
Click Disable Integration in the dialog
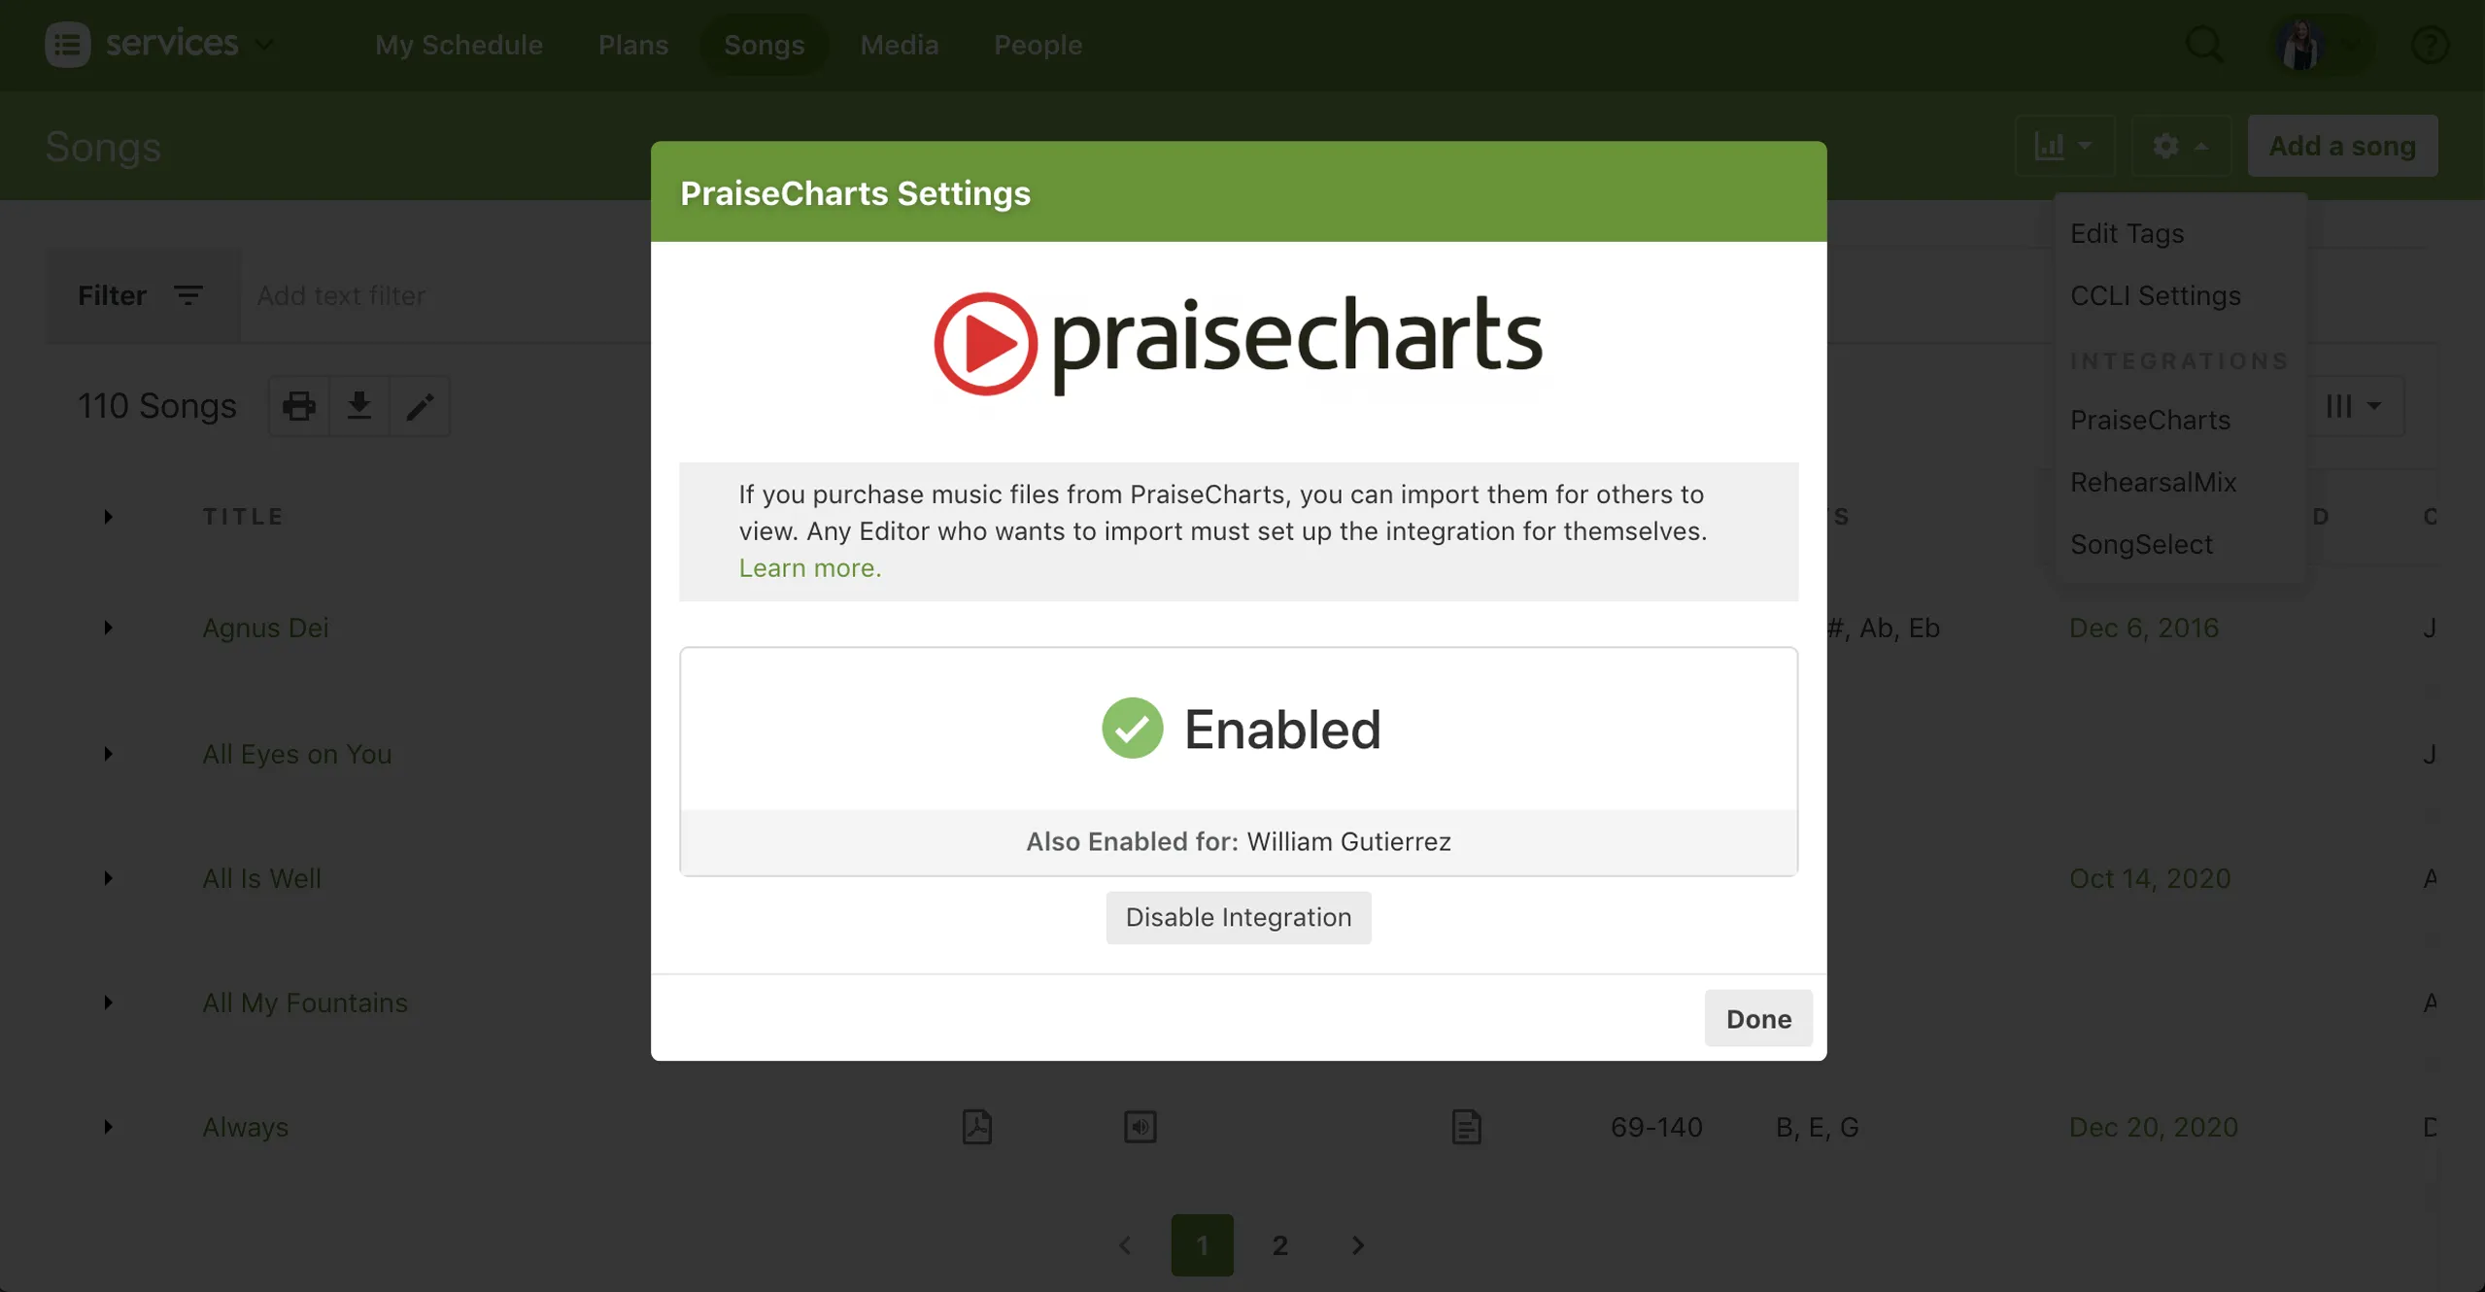tap(1238, 917)
